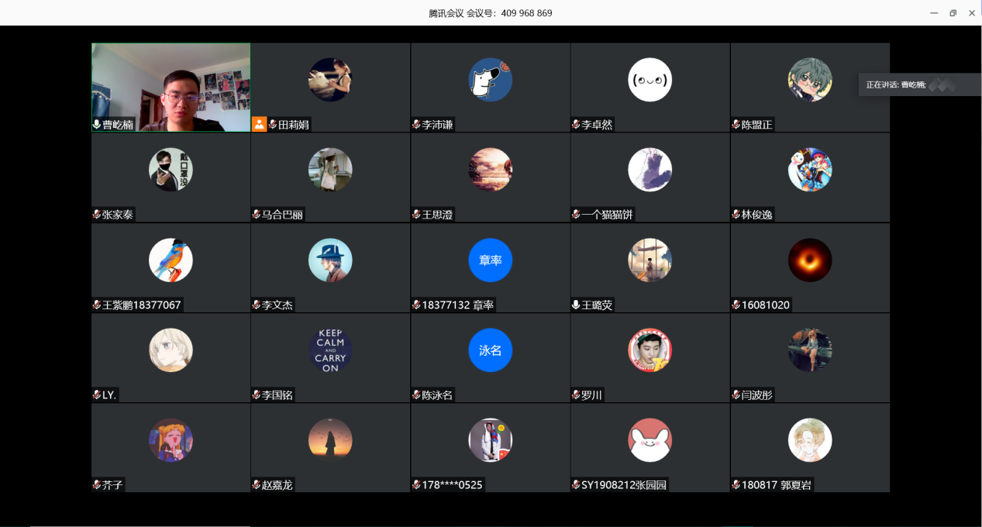Click 王璐荧's unmuted microphone icon

click(x=576, y=305)
